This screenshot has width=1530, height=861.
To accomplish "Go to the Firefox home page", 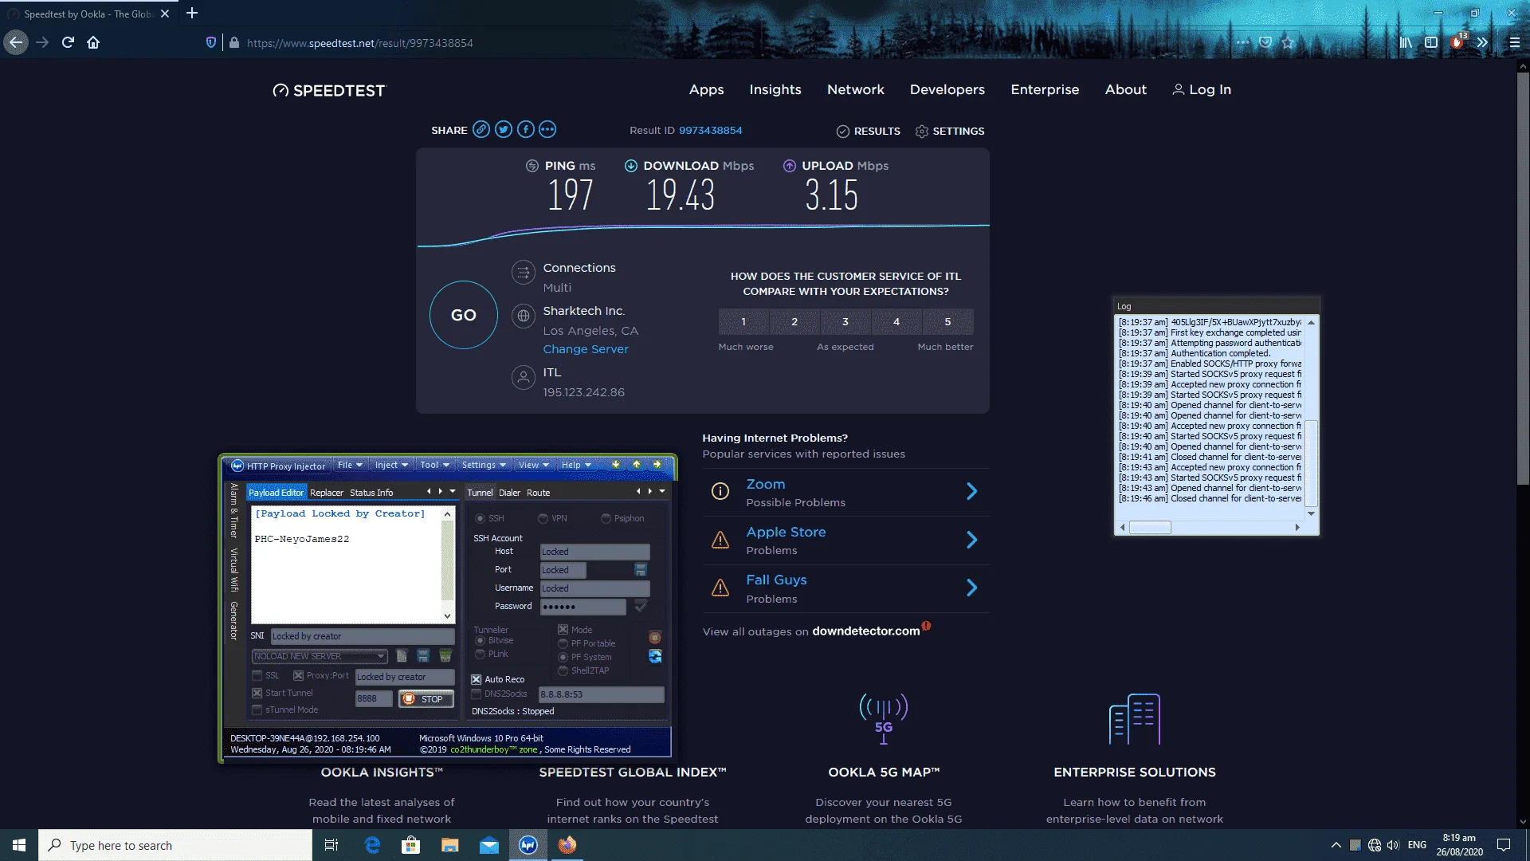I will [x=93, y=42].
